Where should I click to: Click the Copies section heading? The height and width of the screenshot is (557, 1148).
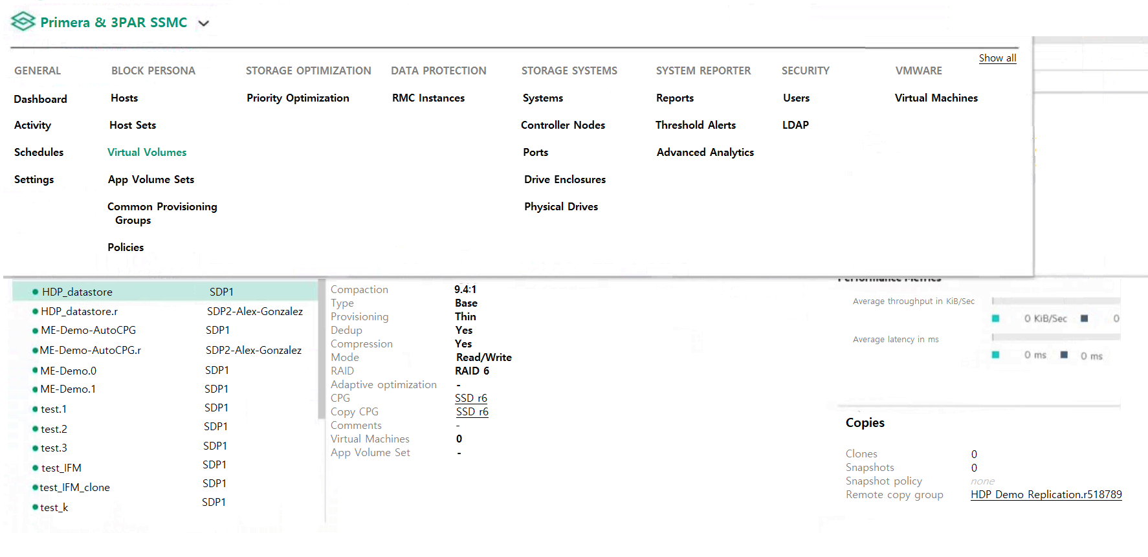point(865,423)
